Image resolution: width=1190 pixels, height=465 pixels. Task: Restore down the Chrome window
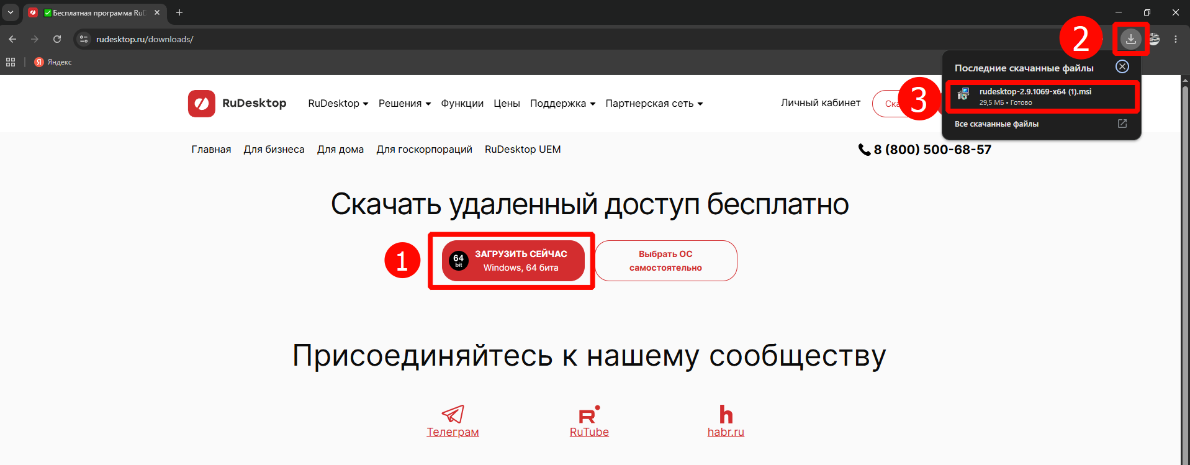coord(1147,12)
